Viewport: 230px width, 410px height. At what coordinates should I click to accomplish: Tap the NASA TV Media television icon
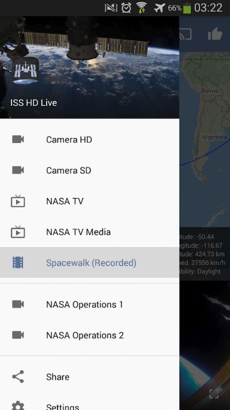(x=18, y=231)
